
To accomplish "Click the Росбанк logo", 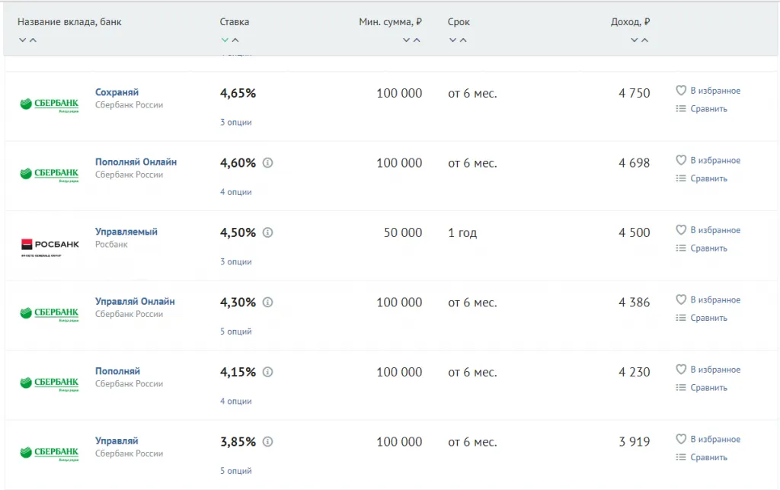I will [x=50, y=245].
